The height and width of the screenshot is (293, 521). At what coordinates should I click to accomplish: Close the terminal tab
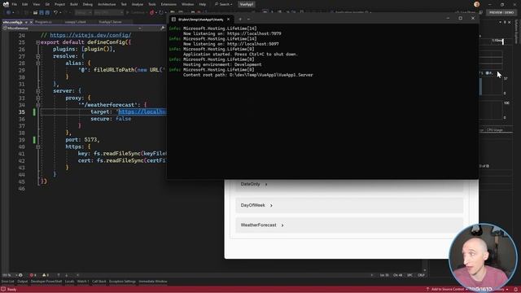coord(228,20)
